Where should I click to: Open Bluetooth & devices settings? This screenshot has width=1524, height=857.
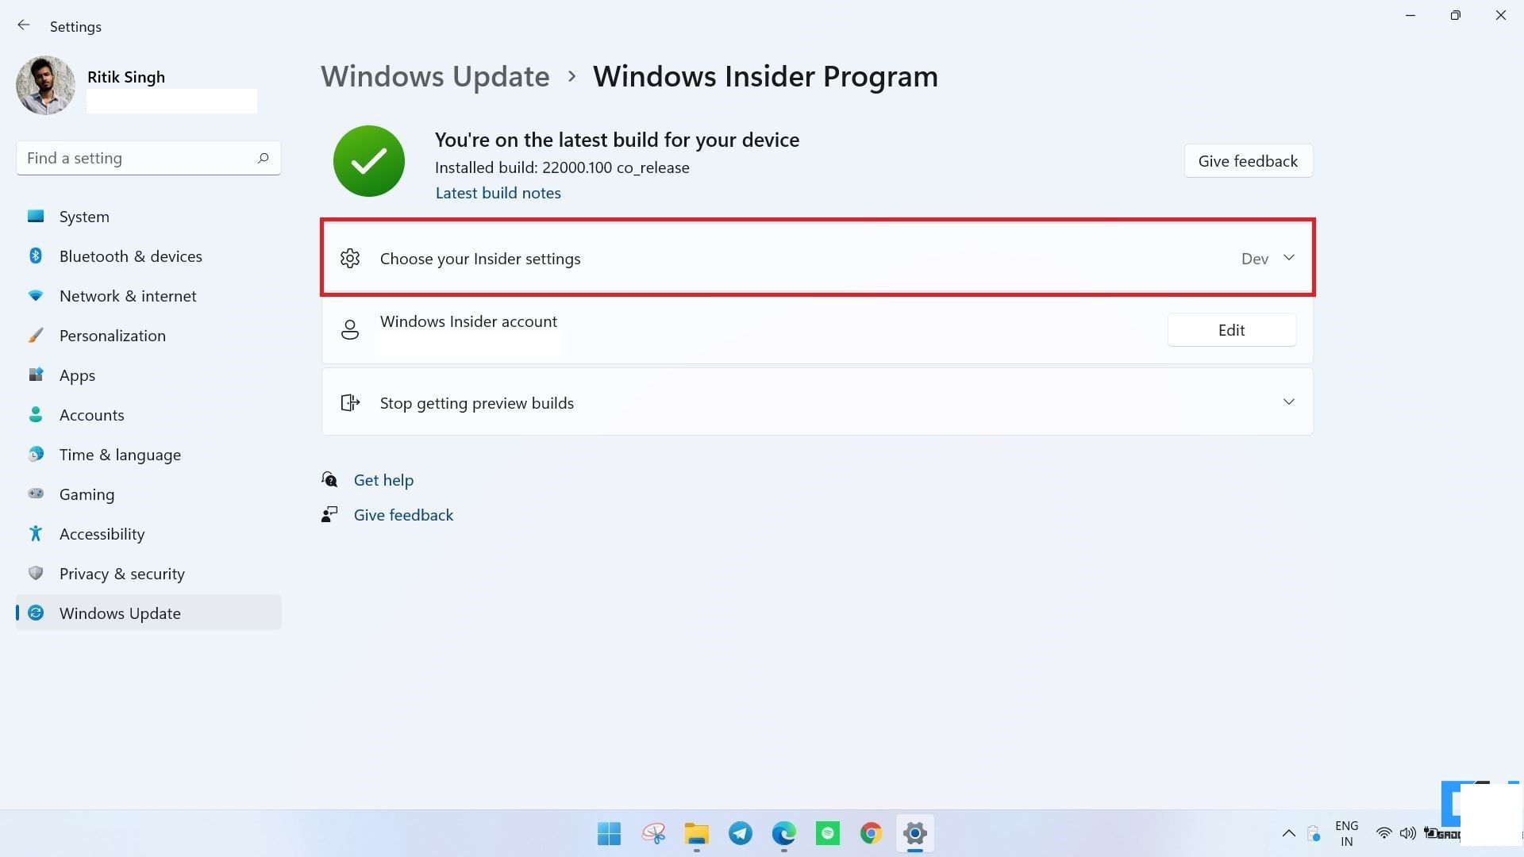point(130,256)
